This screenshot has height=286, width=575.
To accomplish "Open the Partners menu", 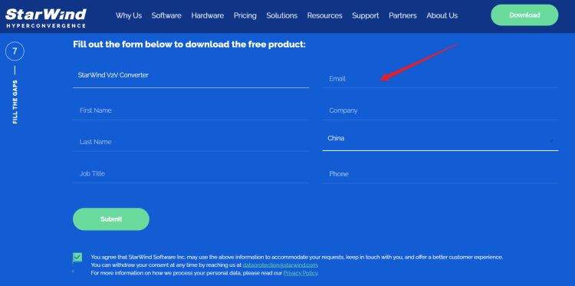I will pyautogui.click(x=402, y=15).
